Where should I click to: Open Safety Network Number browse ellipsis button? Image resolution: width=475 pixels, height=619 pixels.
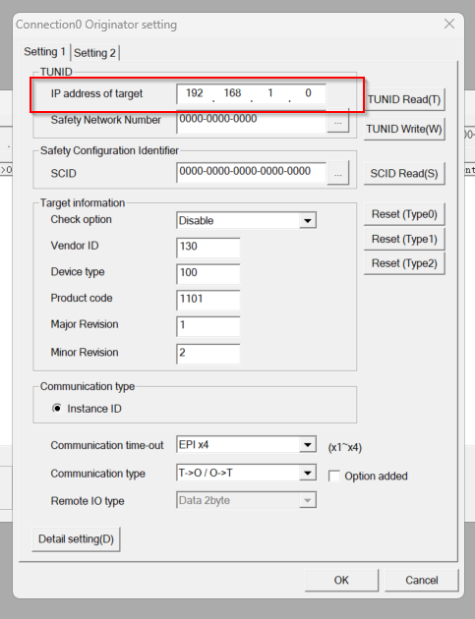point(338,122)
